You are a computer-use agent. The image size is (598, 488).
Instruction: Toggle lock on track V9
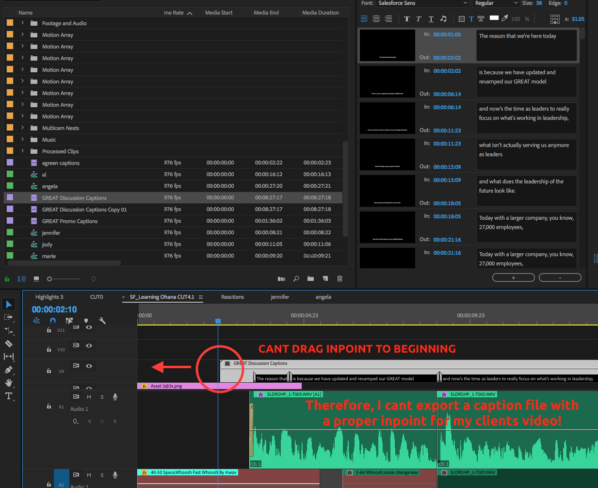pos(49,371)
